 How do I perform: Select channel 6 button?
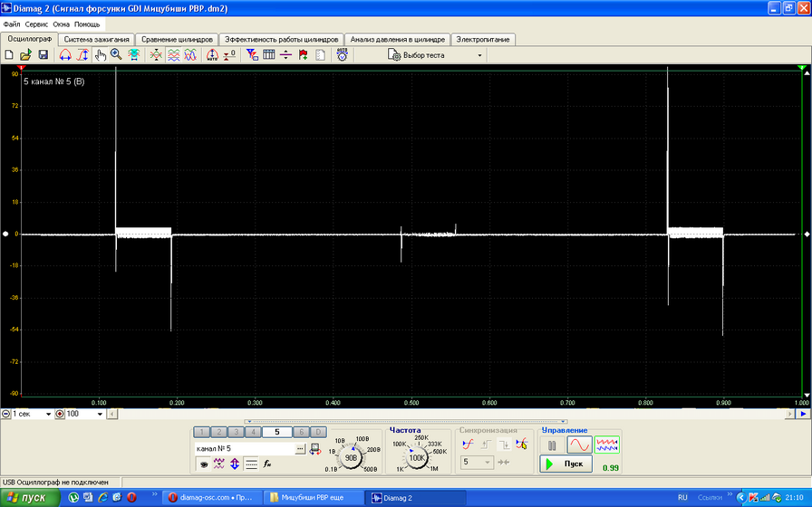[301, 432]
